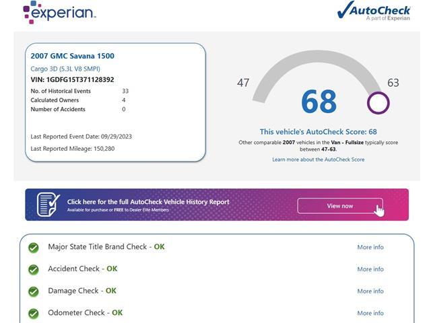Click Available for purchase or FREE to Dealer Elite Members
This screenshot has height=323, width=431.
tap(118, 210)
